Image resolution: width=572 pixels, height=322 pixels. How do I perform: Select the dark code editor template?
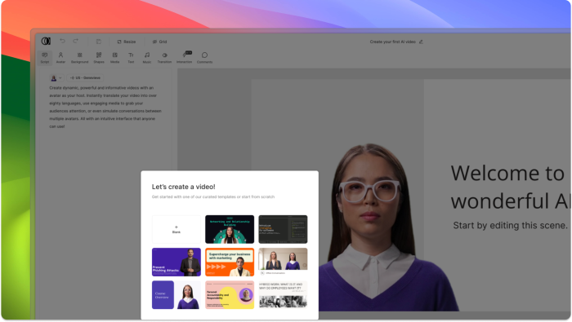coord(283,229)
